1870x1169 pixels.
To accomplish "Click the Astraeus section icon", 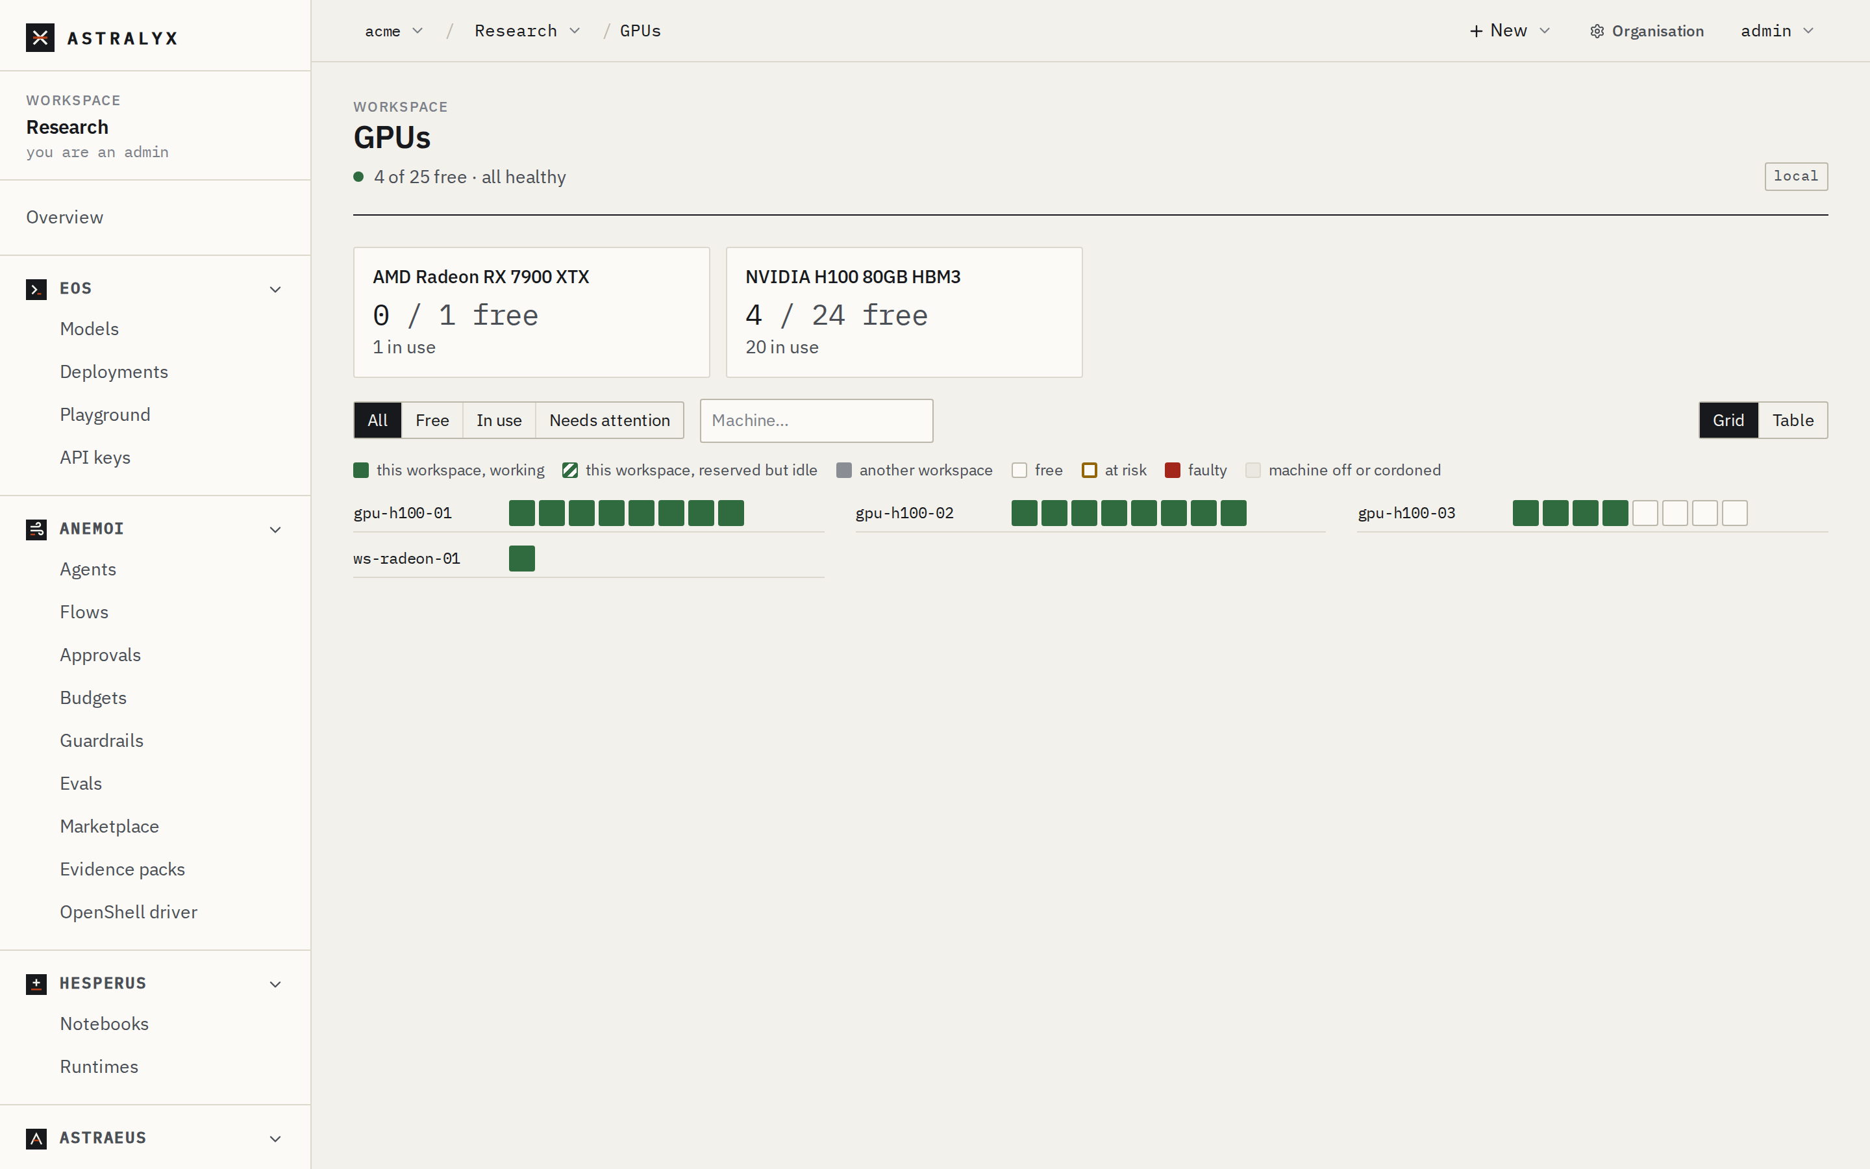I will coord(36,1139).
